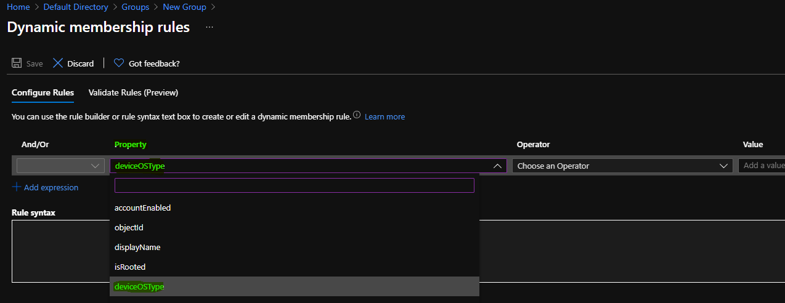The width and height of the screenshot is (785, 303).
Task: Click the Got feedback? button
Action: [147, 63]
